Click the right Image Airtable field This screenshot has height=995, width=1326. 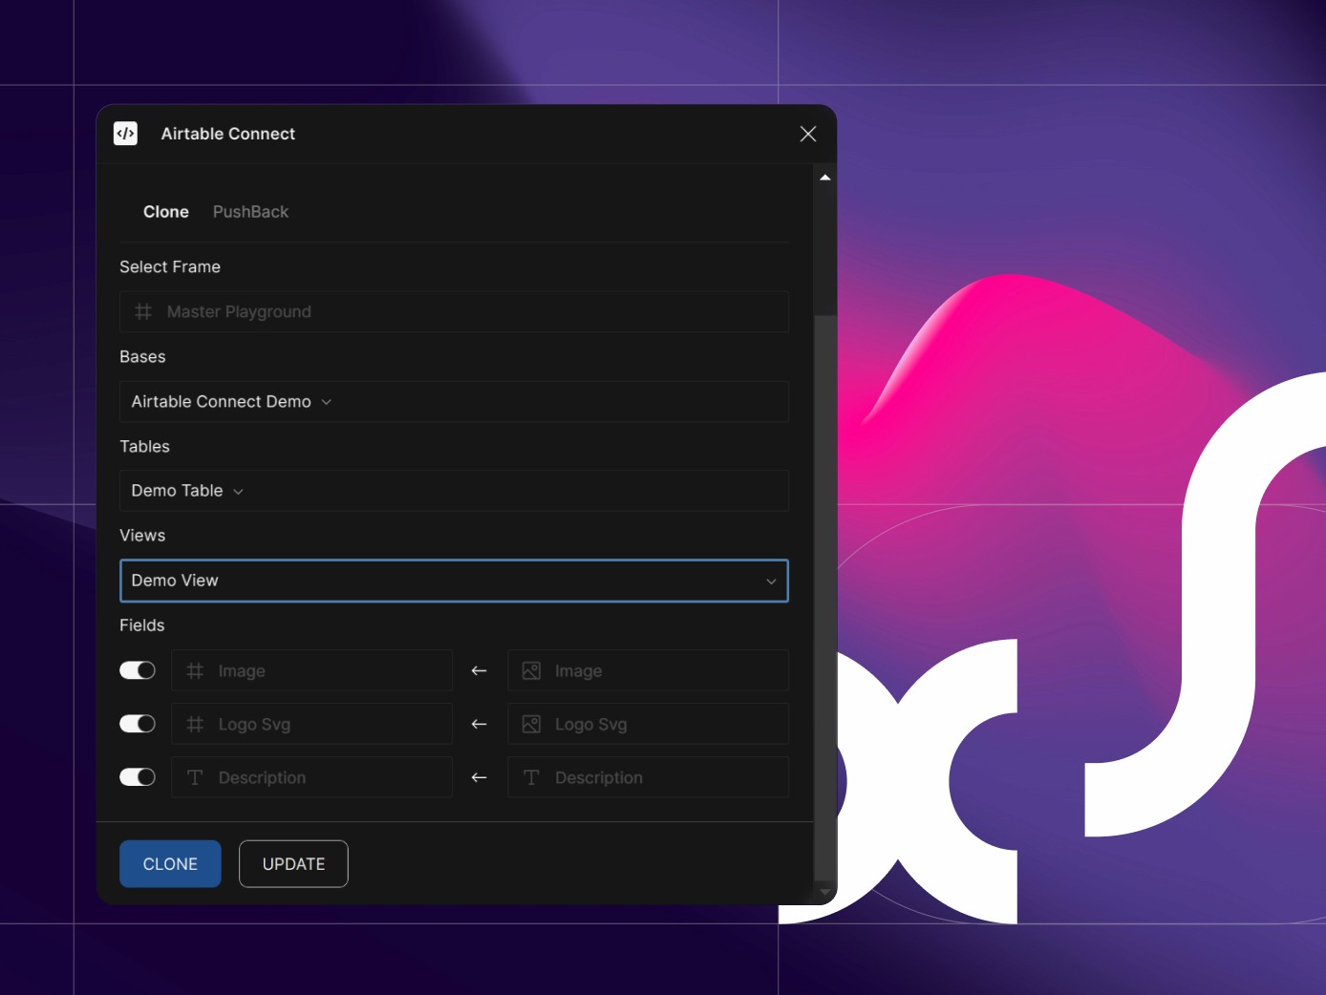coord(648,670)
